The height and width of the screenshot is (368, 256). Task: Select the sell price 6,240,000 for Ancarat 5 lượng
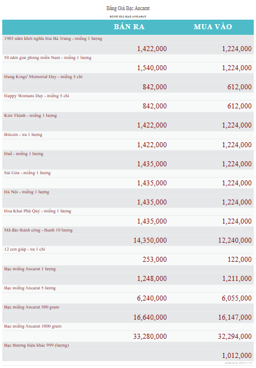coord(152,298)
